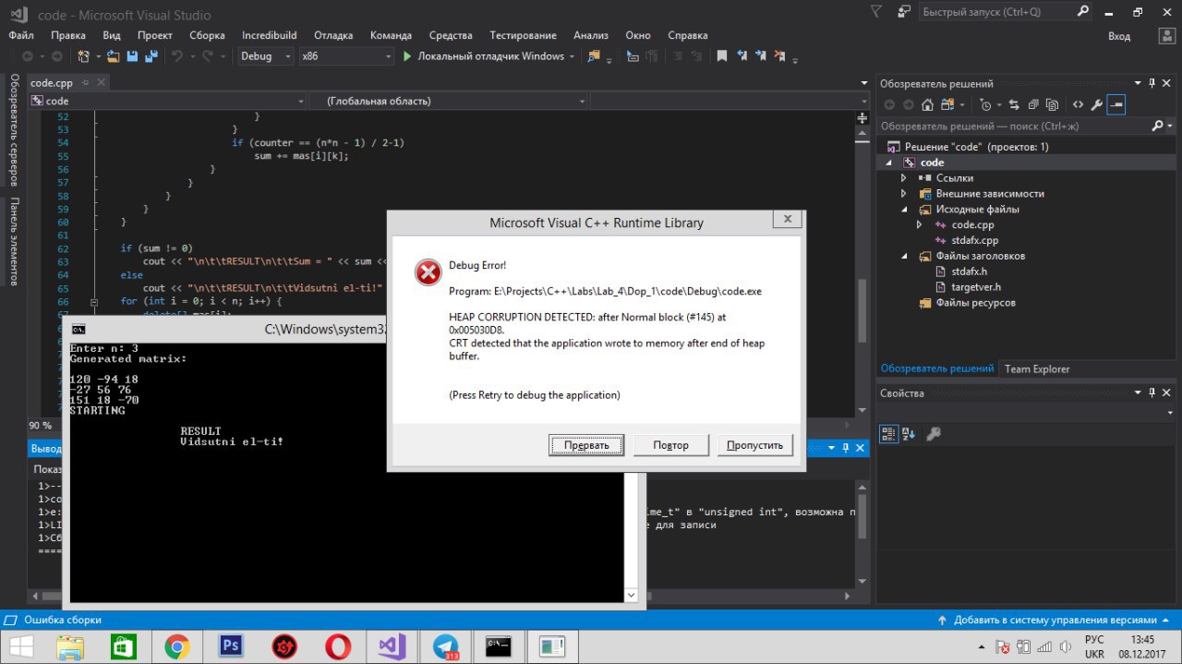Open the Отладка menu
This screenshot has height=664, width=1182.
tap(333, 35)
